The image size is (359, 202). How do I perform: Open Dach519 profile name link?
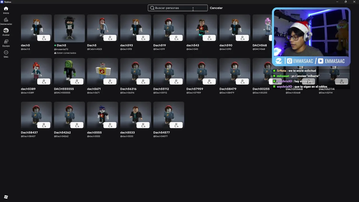pyautogui.click(x=160, y=45)
